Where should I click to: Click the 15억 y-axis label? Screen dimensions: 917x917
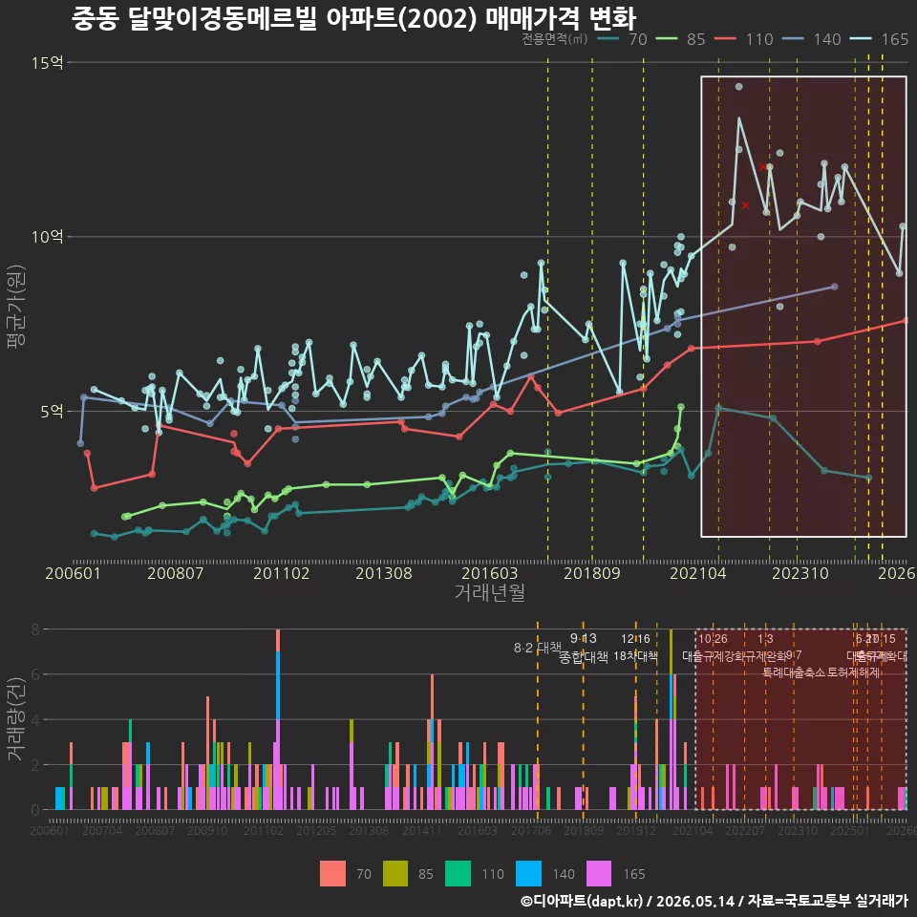click(x=48, y=63)
